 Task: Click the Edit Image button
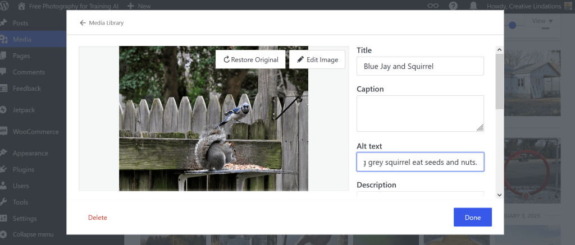[317, 59]
